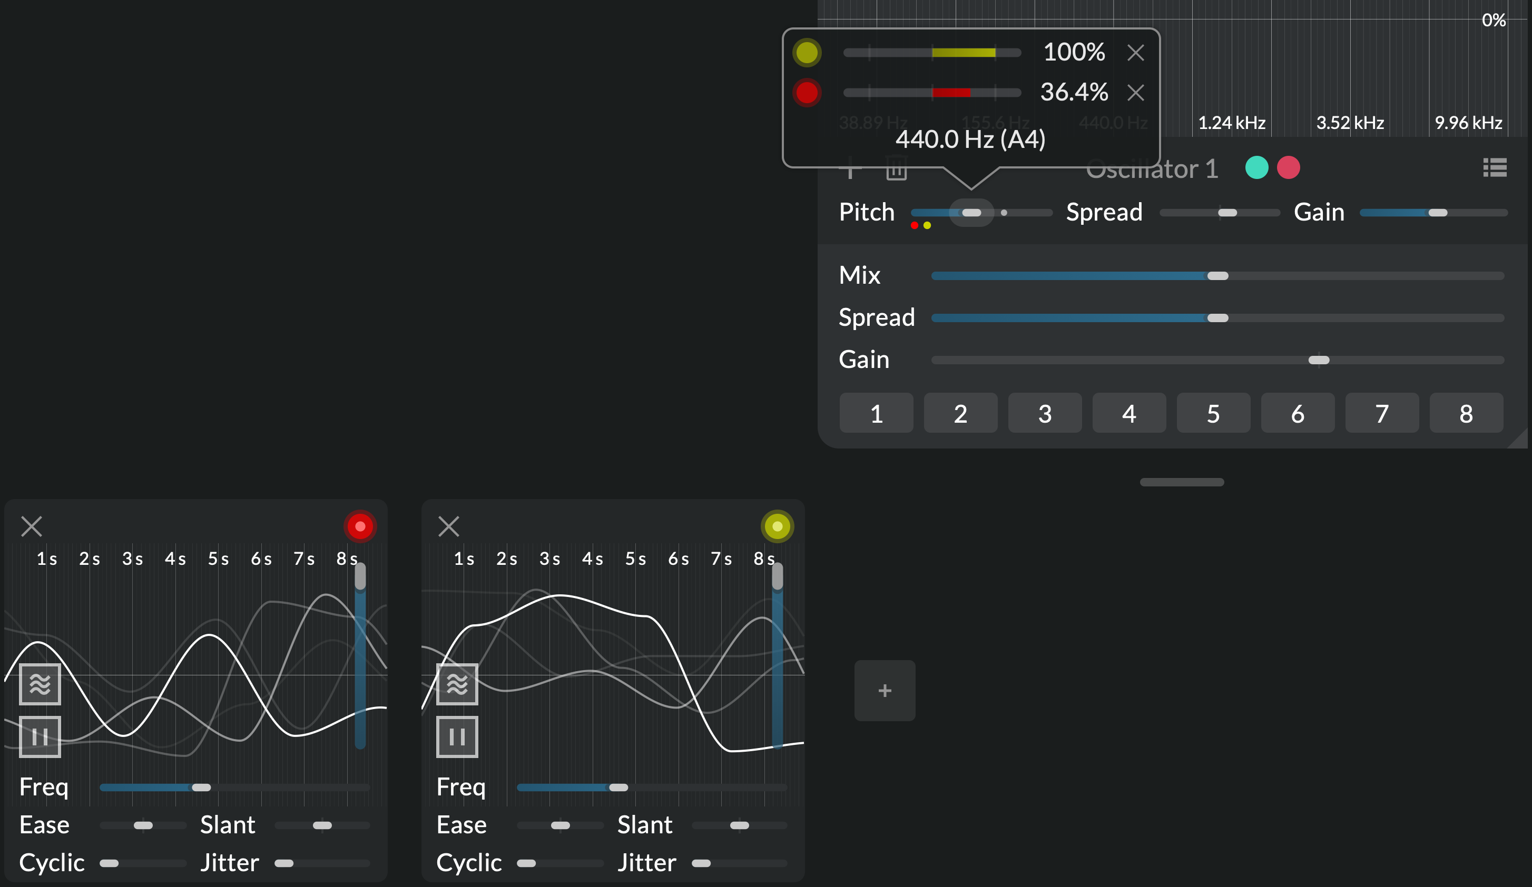This screenshot has width=1532, height=887.
Task: Click the Mix slider handle
Action: [1217, 276]
